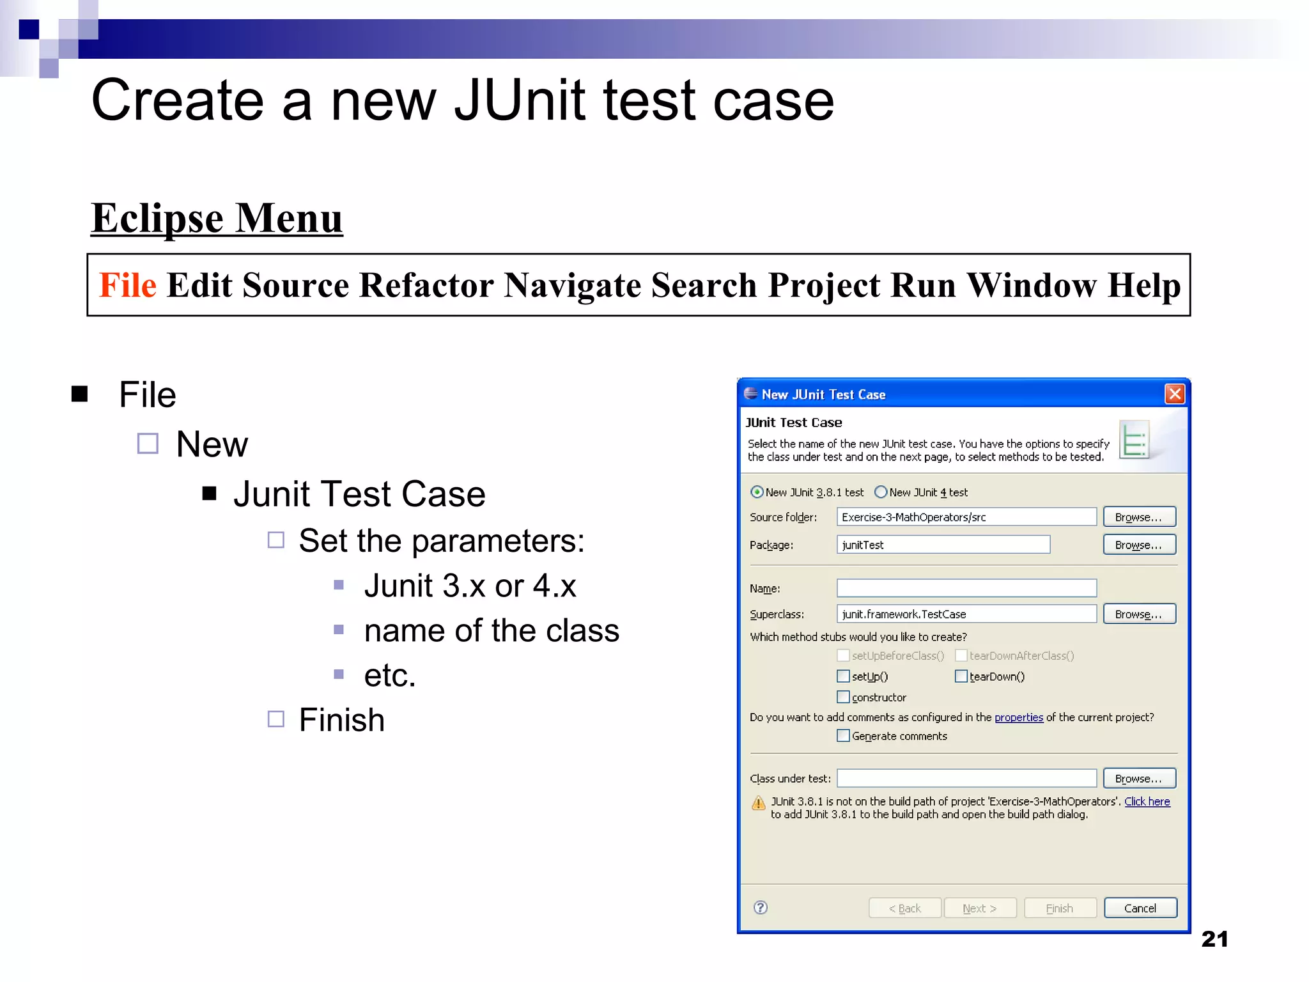Click the 'Finish' bullet in slide list

tap(342, 720)
